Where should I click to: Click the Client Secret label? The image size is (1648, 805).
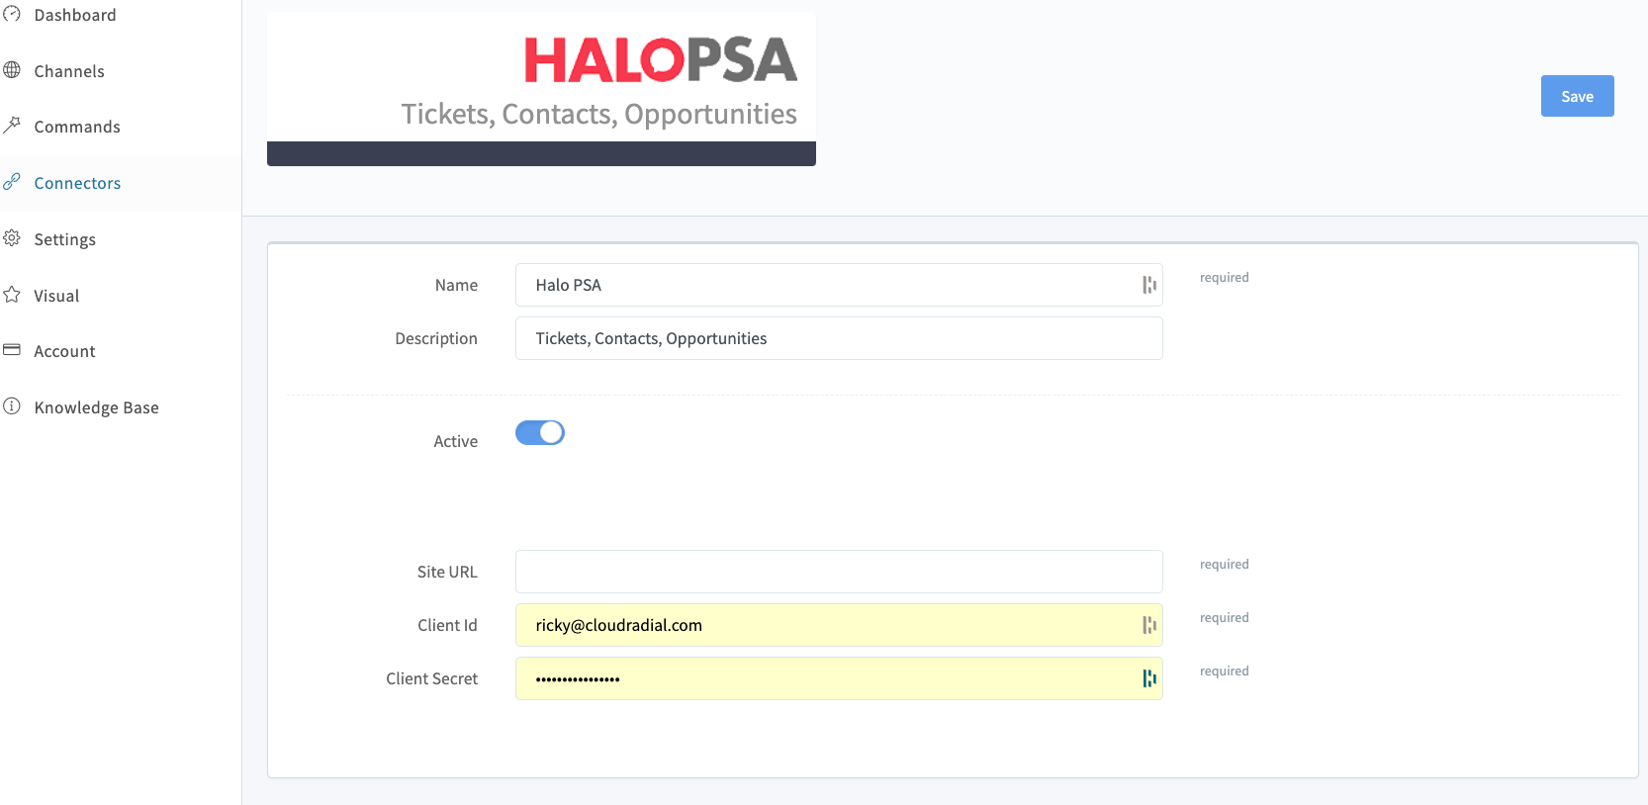432,678
